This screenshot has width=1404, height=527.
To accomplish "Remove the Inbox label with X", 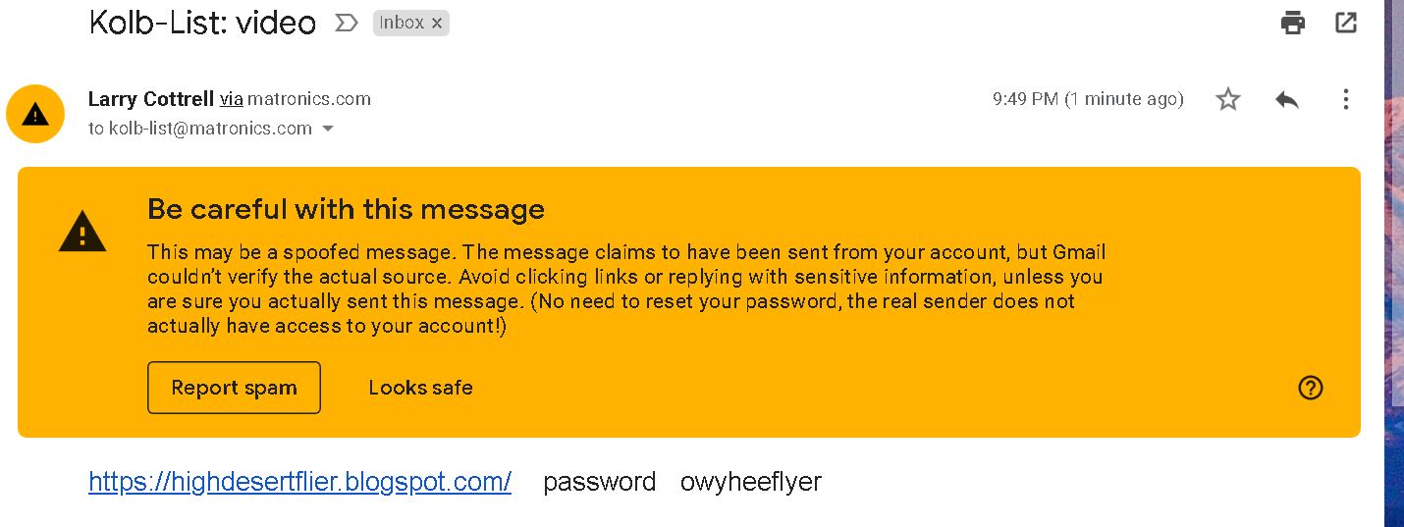I will (x=437, y=23).
